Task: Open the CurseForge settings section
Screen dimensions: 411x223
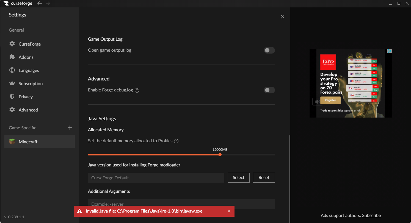Action: click(40, 44)
